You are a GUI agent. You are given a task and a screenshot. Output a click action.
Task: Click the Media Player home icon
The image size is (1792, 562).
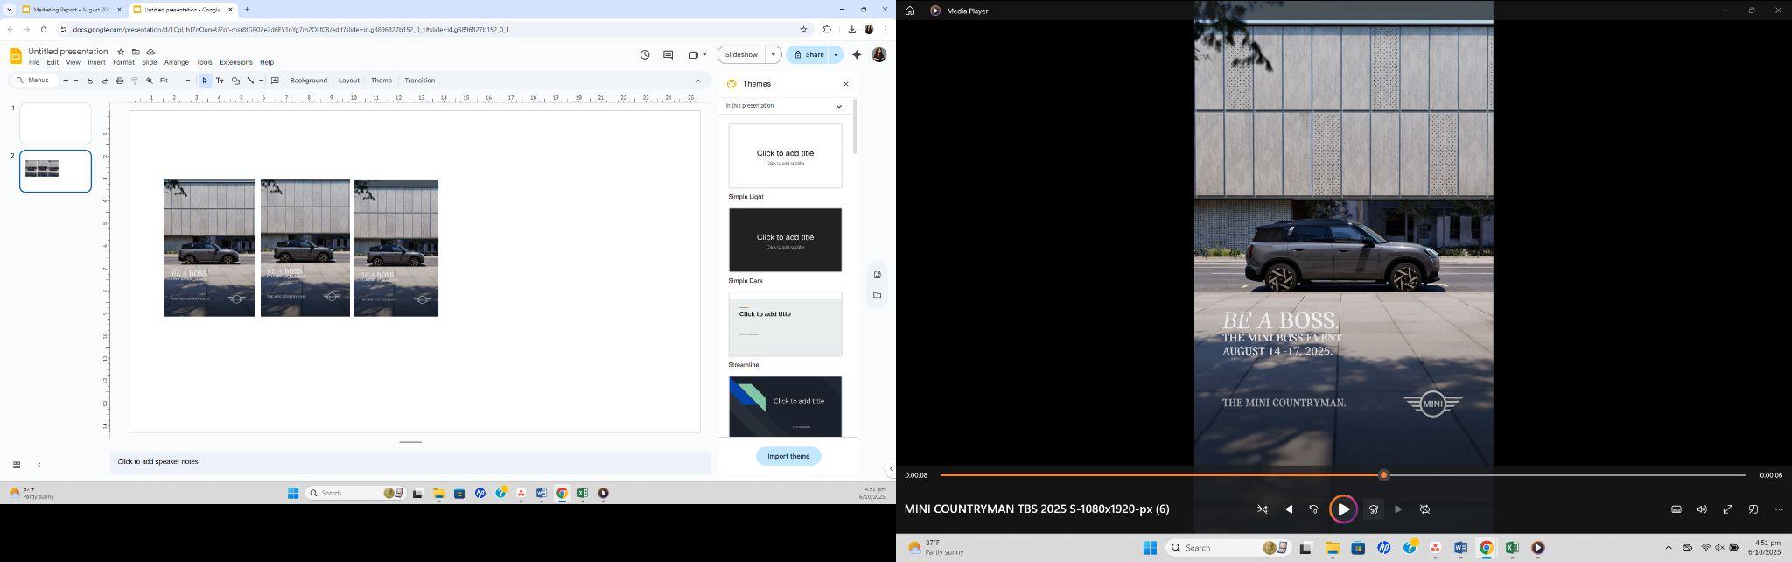(910, 11)
